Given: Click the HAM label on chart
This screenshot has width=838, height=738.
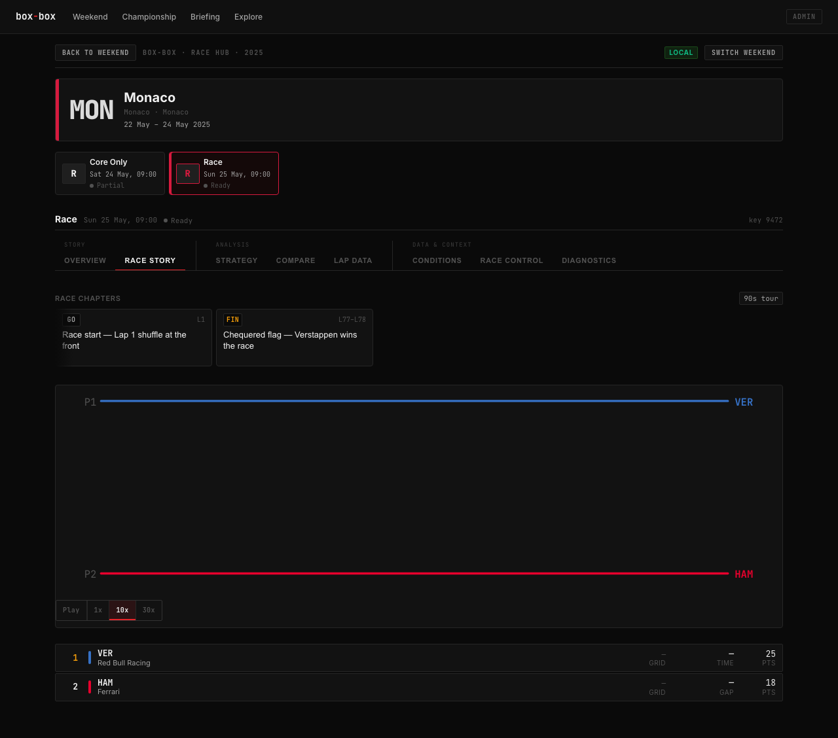Looking at the screenshot, I should [744, 574].
